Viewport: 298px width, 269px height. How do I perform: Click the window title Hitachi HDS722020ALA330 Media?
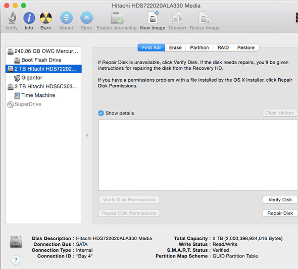[156, 6]
